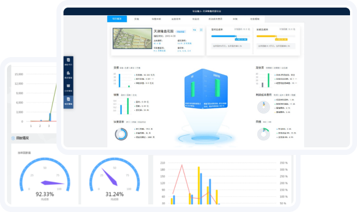The image size is (357, 212).
Task: Click the tallest yellow bar in back window chart
Action: pyautogui.click(x=199, y=185)
